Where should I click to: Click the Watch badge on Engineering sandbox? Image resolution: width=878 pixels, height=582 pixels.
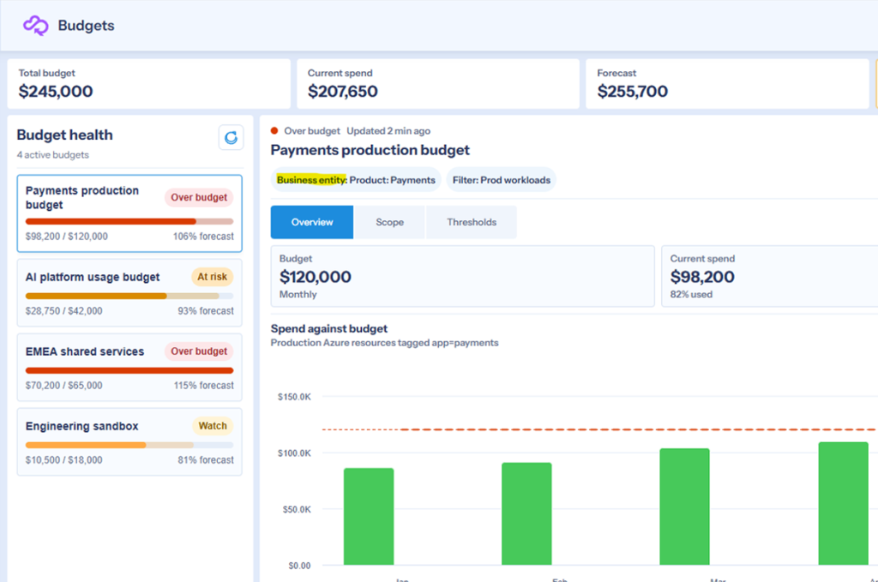(x=213, y=426)
